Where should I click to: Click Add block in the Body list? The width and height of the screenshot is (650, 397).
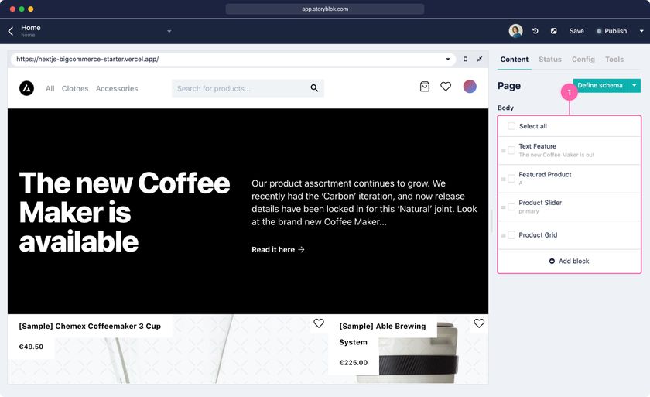click(570, 261)
